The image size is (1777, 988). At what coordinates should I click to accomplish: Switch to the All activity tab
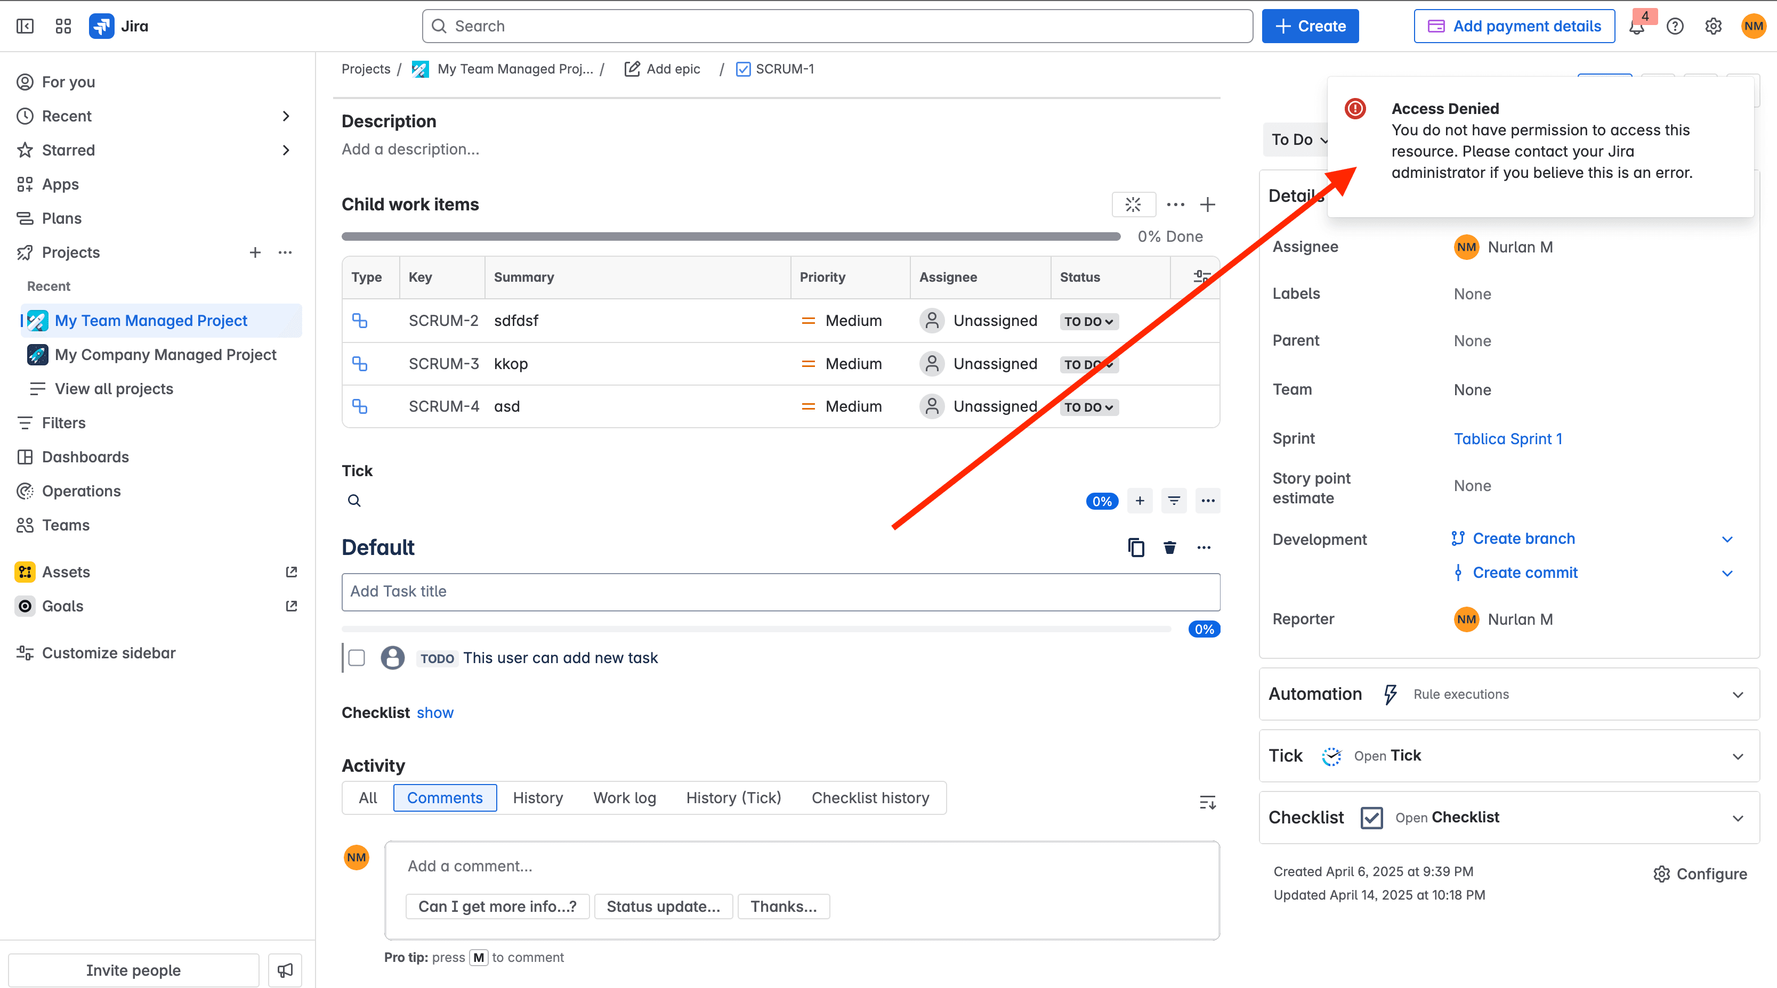368,798
